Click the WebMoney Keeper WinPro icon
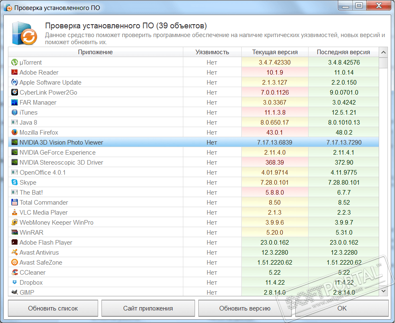The width and height of the screenshot is (395, 323). (x=15, y=222)
